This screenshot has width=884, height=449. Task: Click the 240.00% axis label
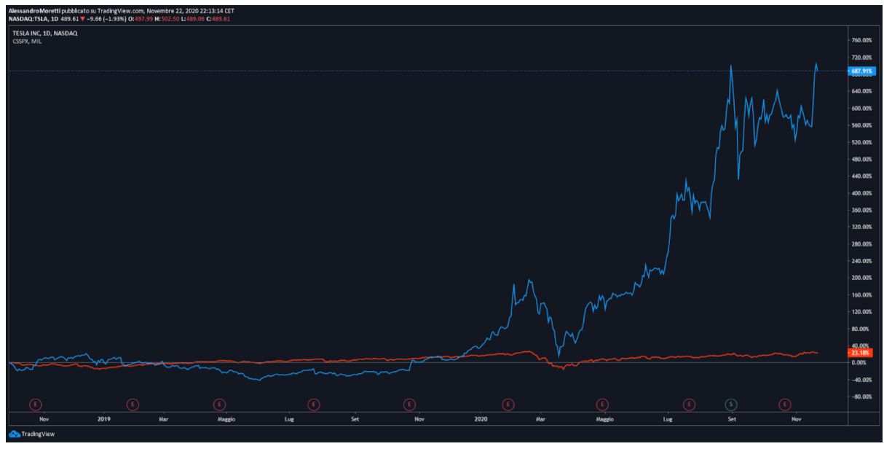[862, 261]
